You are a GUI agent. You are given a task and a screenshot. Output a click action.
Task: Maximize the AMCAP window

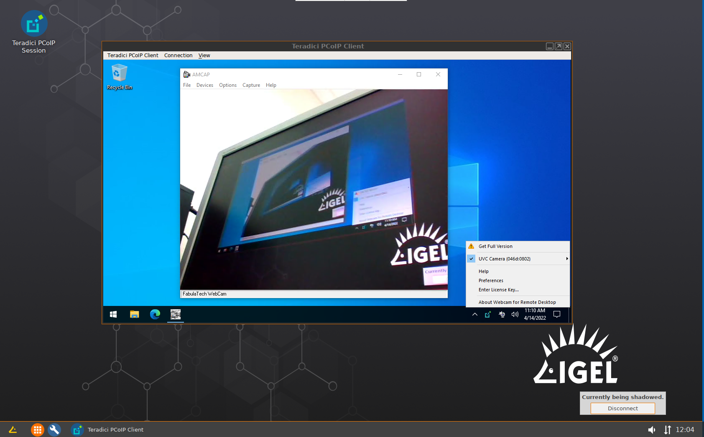[x=419, y=74]
